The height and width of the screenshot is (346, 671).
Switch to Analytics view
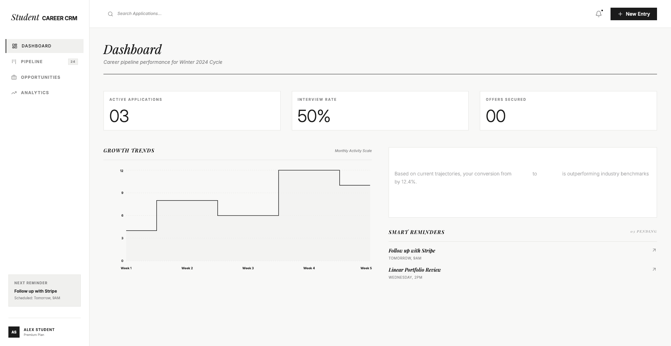(x=45, y=93)
